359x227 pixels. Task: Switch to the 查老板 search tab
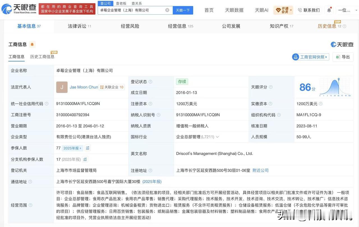[121, 3]
